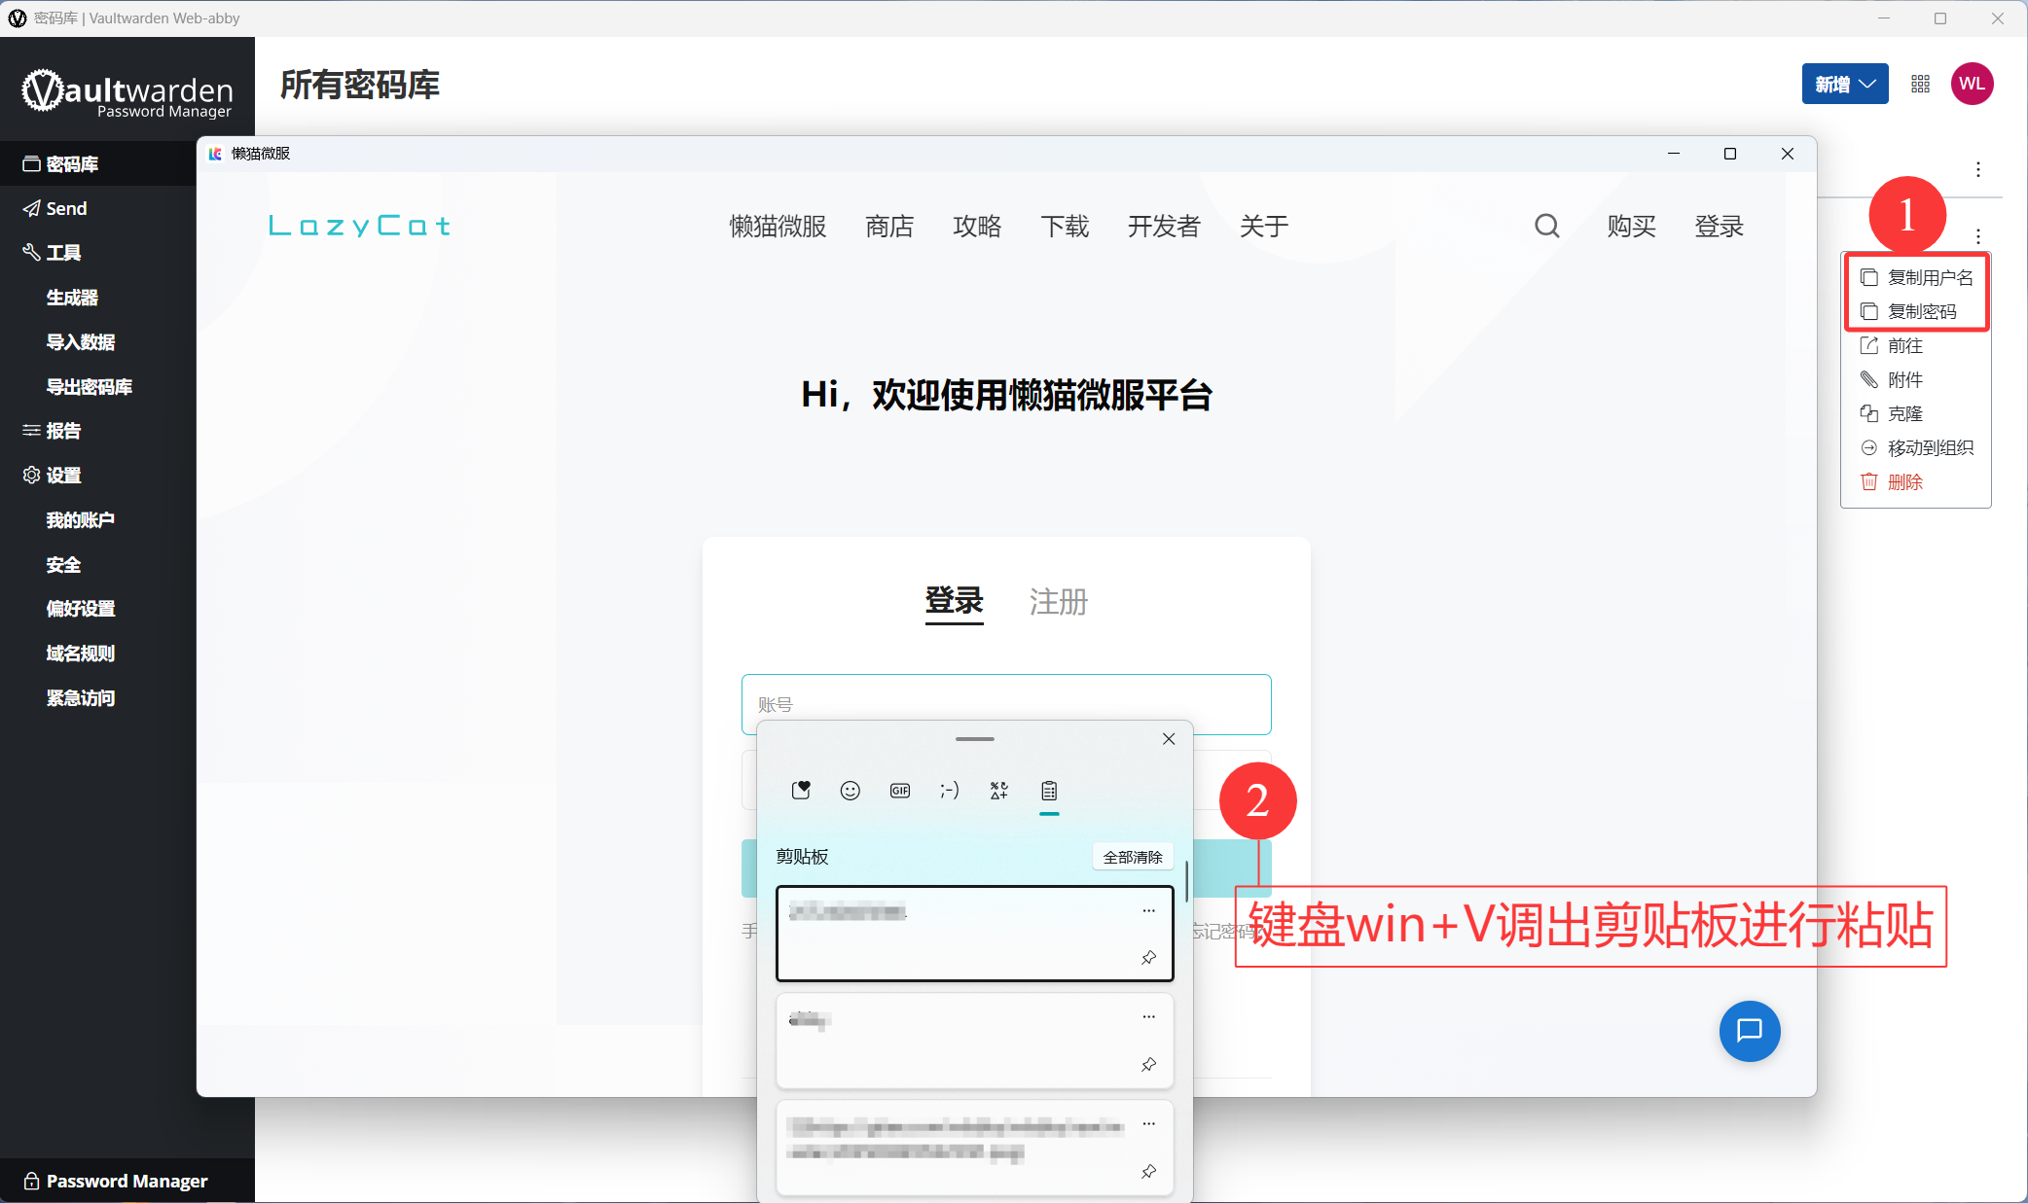Open the blue chat support bubble
The width and height of the screenshot is (2028, 1203).
(x=1749, y=1031)
